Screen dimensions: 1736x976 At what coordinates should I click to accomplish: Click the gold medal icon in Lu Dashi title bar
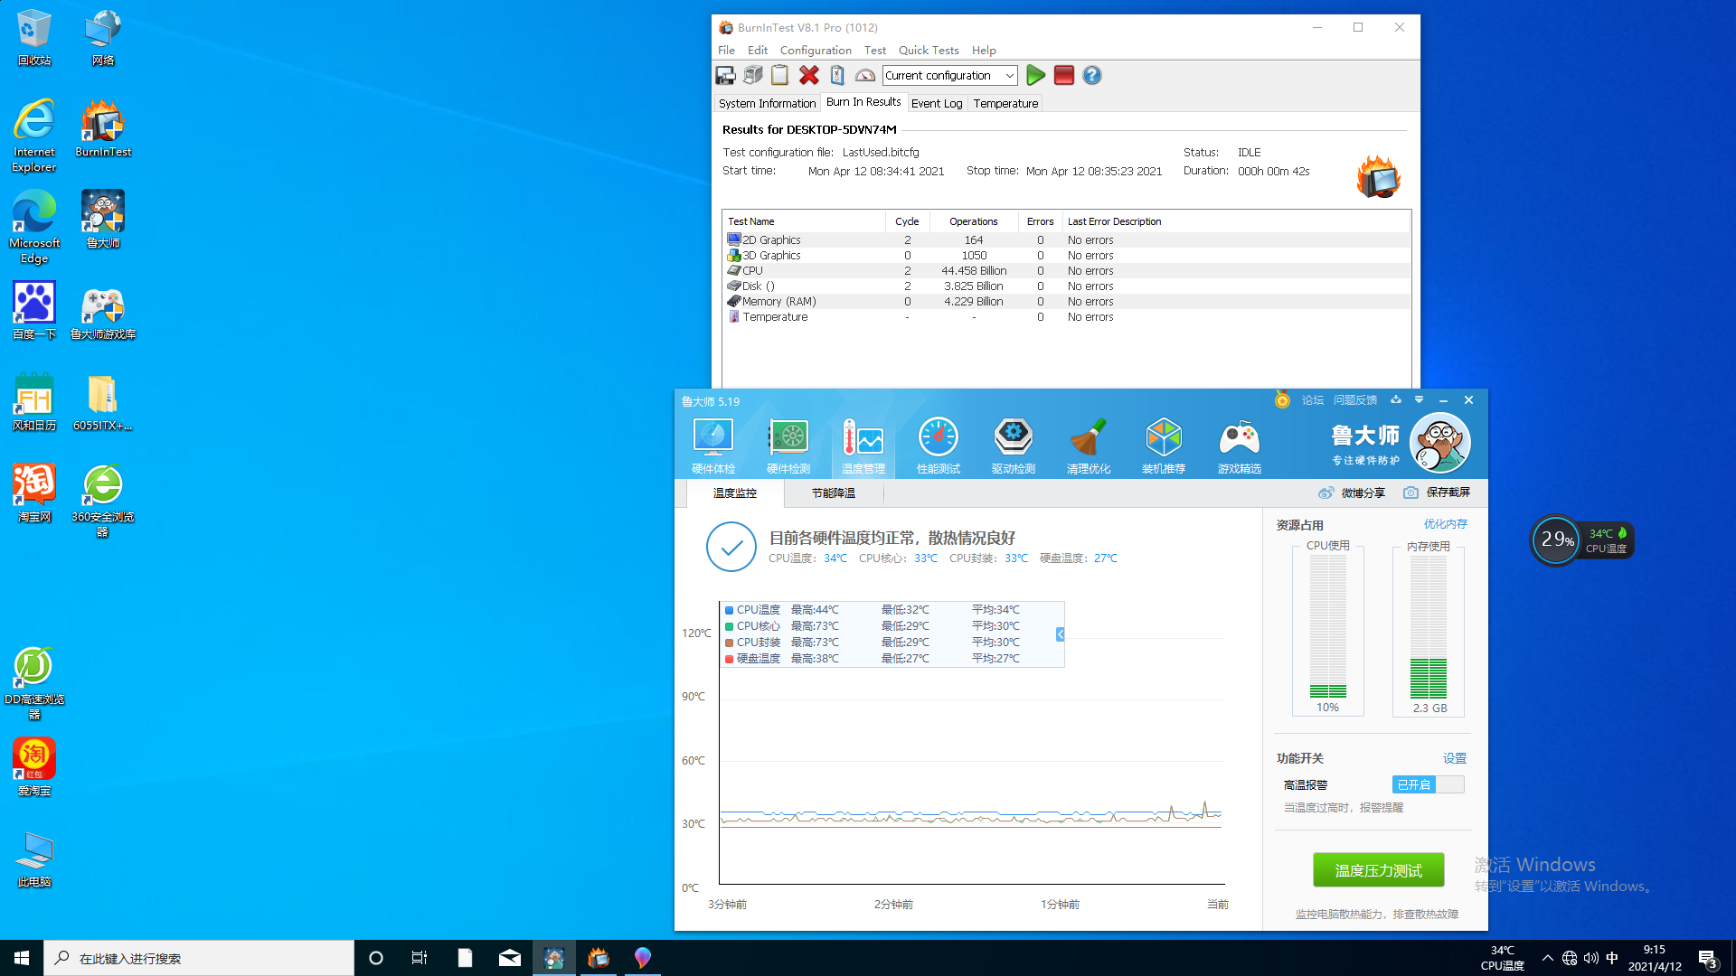1282,399
